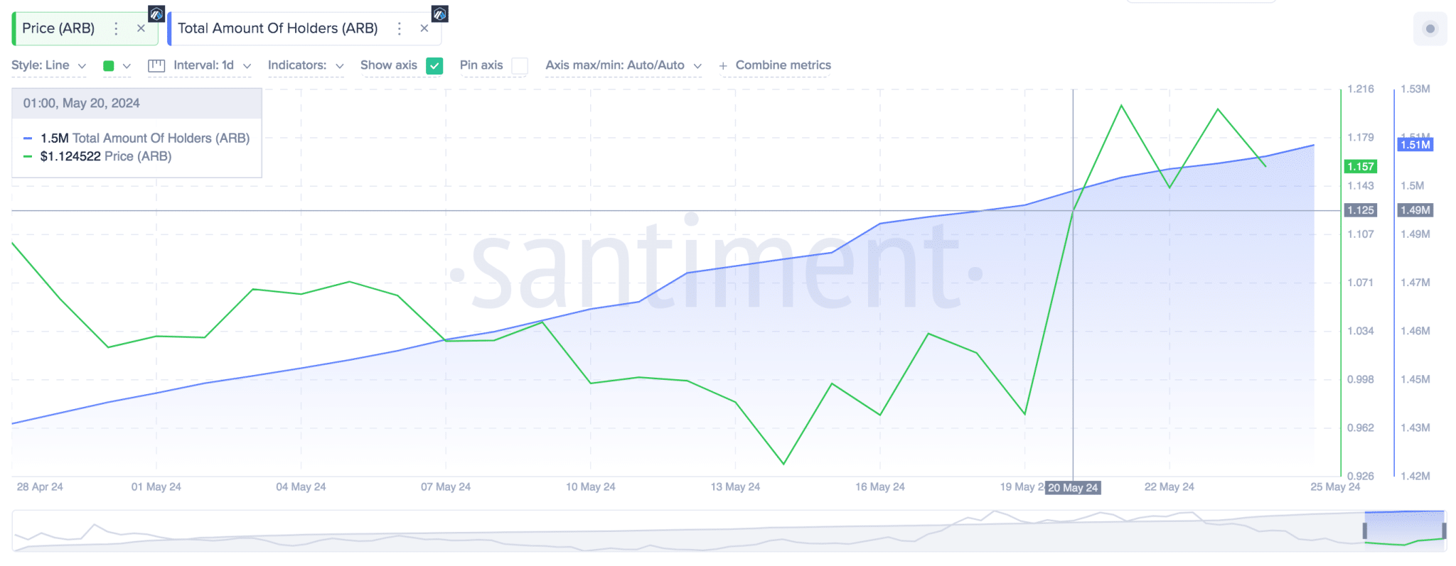1456x566 pixels.
Task: Click the 1.43M holders axis value
Action: pos(1415,428)
